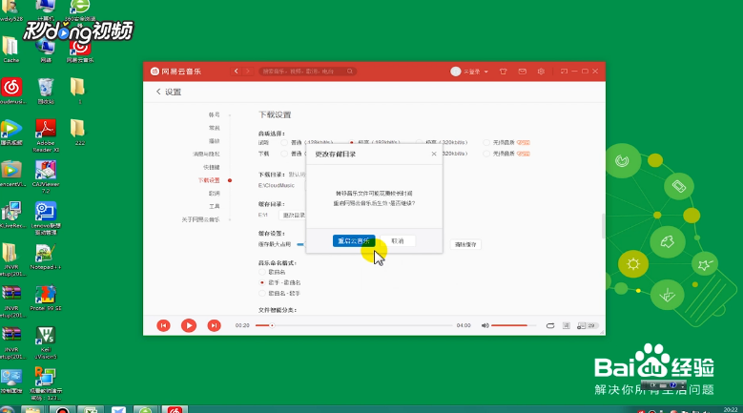Viewport: 743px width, 413px height.
Task: Select the 腾讯视频 desktop icon
Action: pos(10,133)
